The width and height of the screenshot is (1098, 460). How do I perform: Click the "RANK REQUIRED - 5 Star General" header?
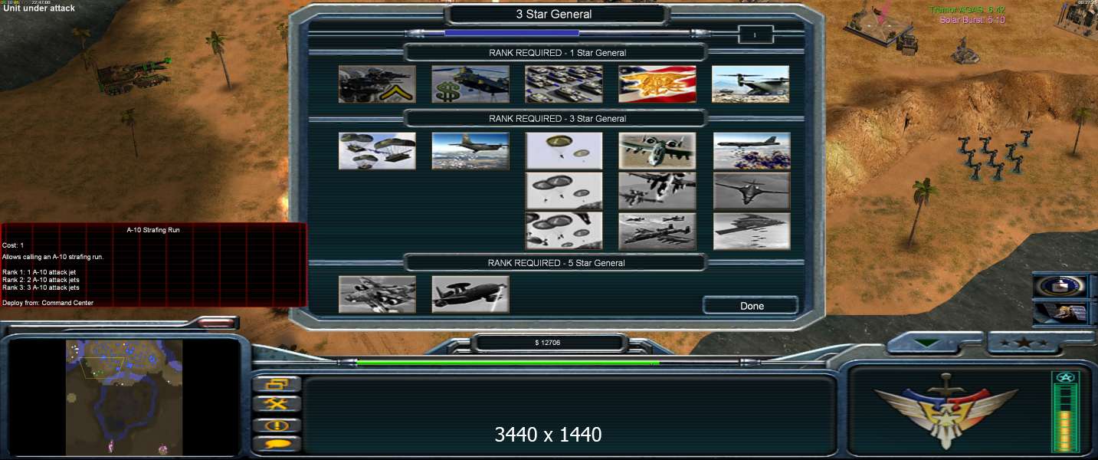pos(557,263)
